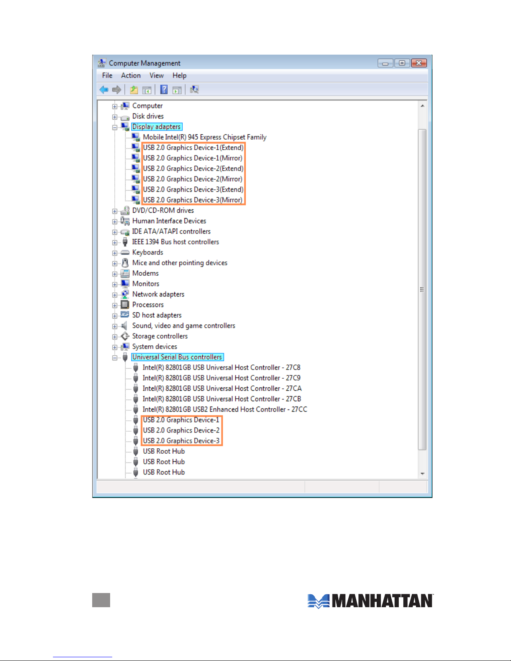The width and height of the screenshot is (511, 661).
Task: Expand the System devices node
Action: click(x=115, y=347)
